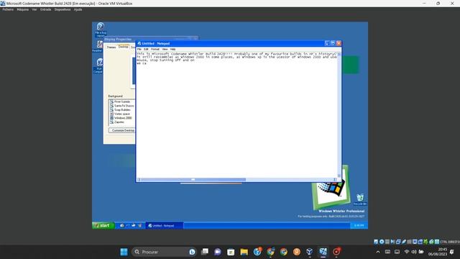Screen dimensions: 460x259
Task: Click the battery tray icon
Action: coord(421,252)
